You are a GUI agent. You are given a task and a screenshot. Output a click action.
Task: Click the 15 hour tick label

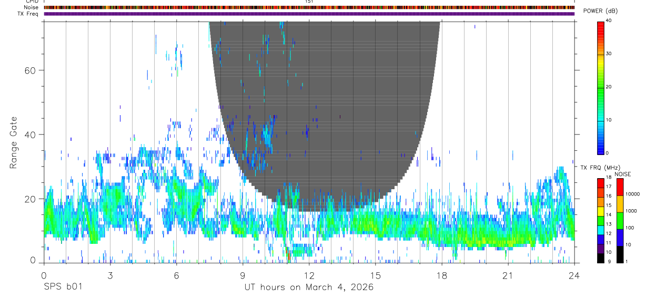[x=375, y=275]
